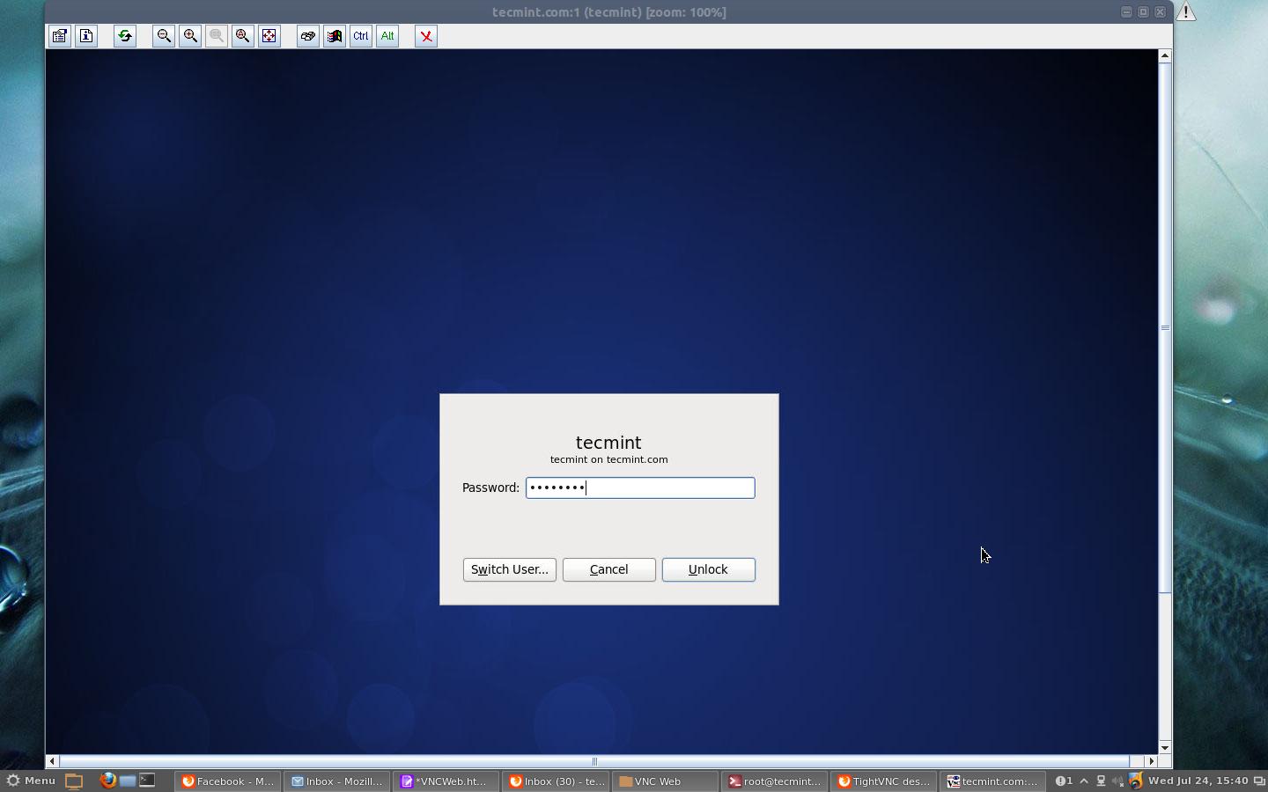The width and height of the screenshot is (1268, 792).
Task: Toggle the Alt key lock
Action: coord(387,36)
